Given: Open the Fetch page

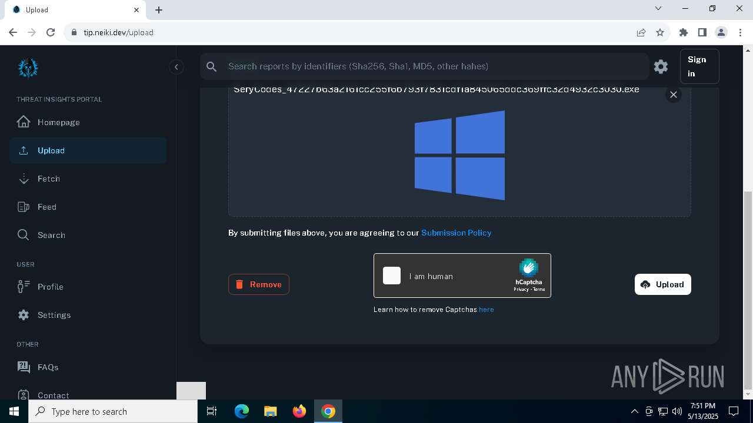Looking at the screenshot, I should click(x=88, y=179).
